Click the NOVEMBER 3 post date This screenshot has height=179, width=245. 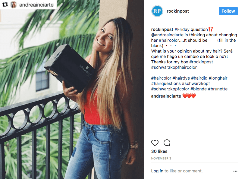click(161, 158)
